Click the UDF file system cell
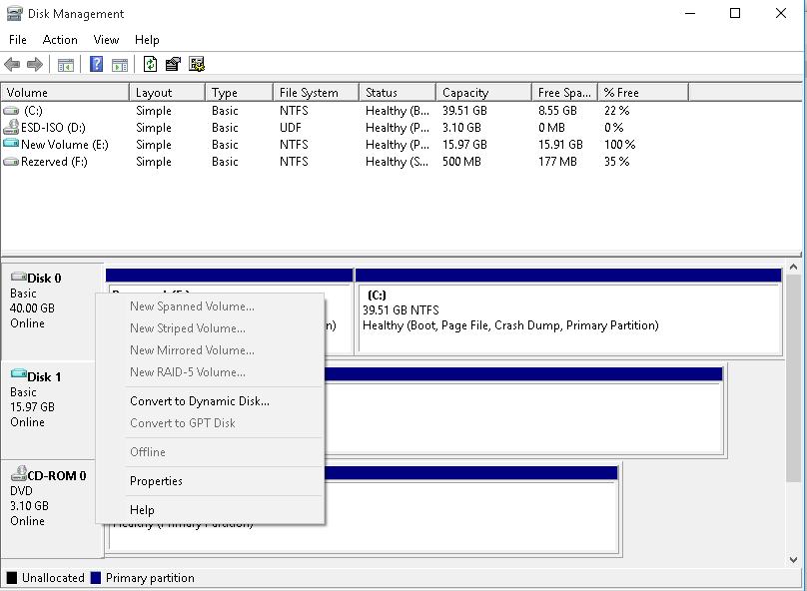 (x=291, y=128)
